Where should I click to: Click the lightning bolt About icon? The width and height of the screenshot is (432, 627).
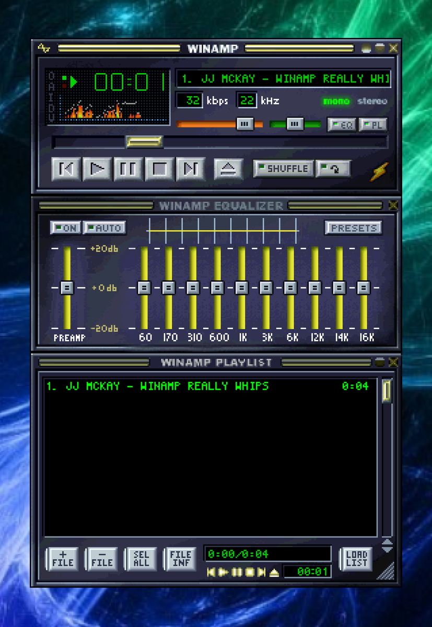click(380, 171)
